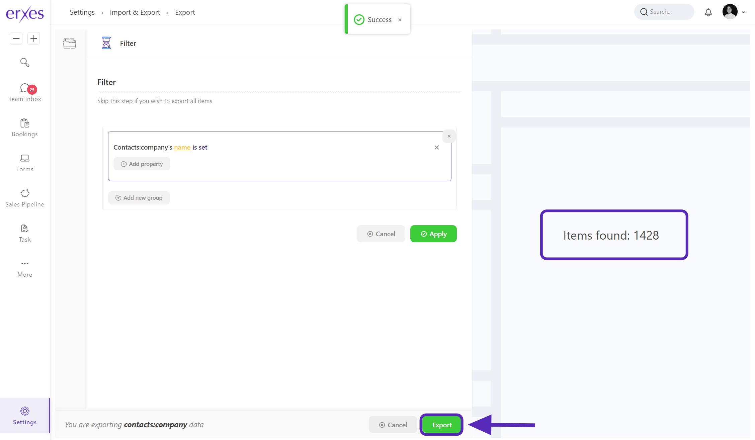Open the Sales Pipeline section
Image resolution: width=755 pixels, height=440 pixels.
point(25,198)
